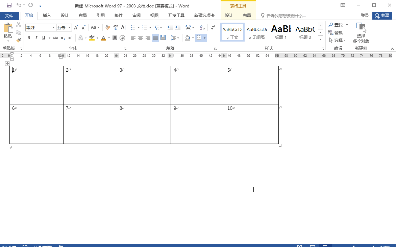This screenshot has height=247, width=396.
Task: Toggle Italic formatting
Action: tap(36, 38)
